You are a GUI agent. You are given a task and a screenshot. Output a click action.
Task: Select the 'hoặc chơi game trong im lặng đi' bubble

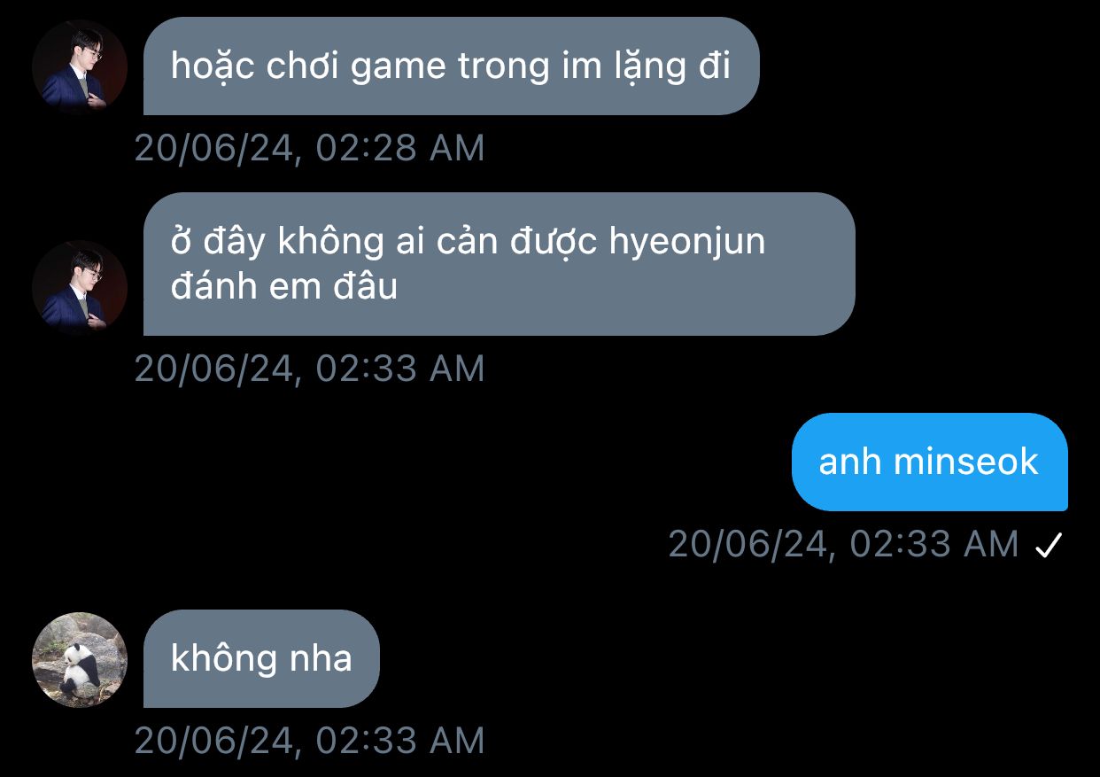tap(452, 66)
